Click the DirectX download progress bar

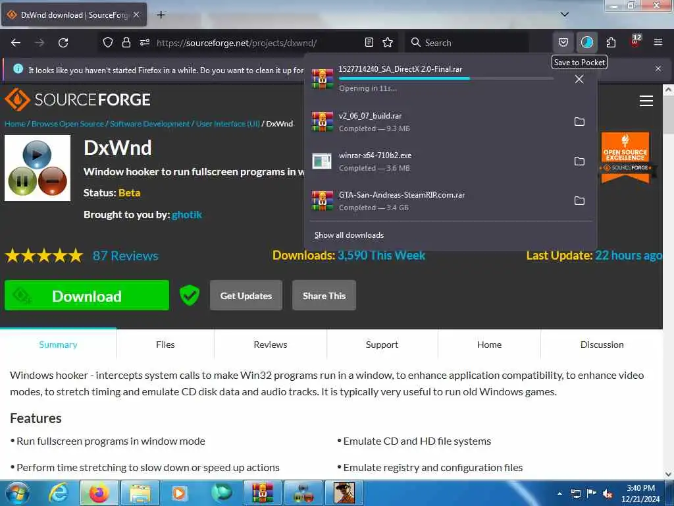point(446,79)
